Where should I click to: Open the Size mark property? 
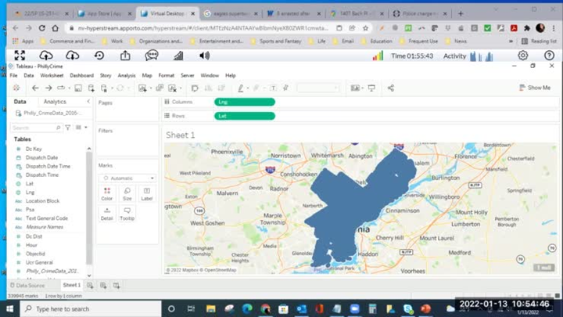coord(127,193)
